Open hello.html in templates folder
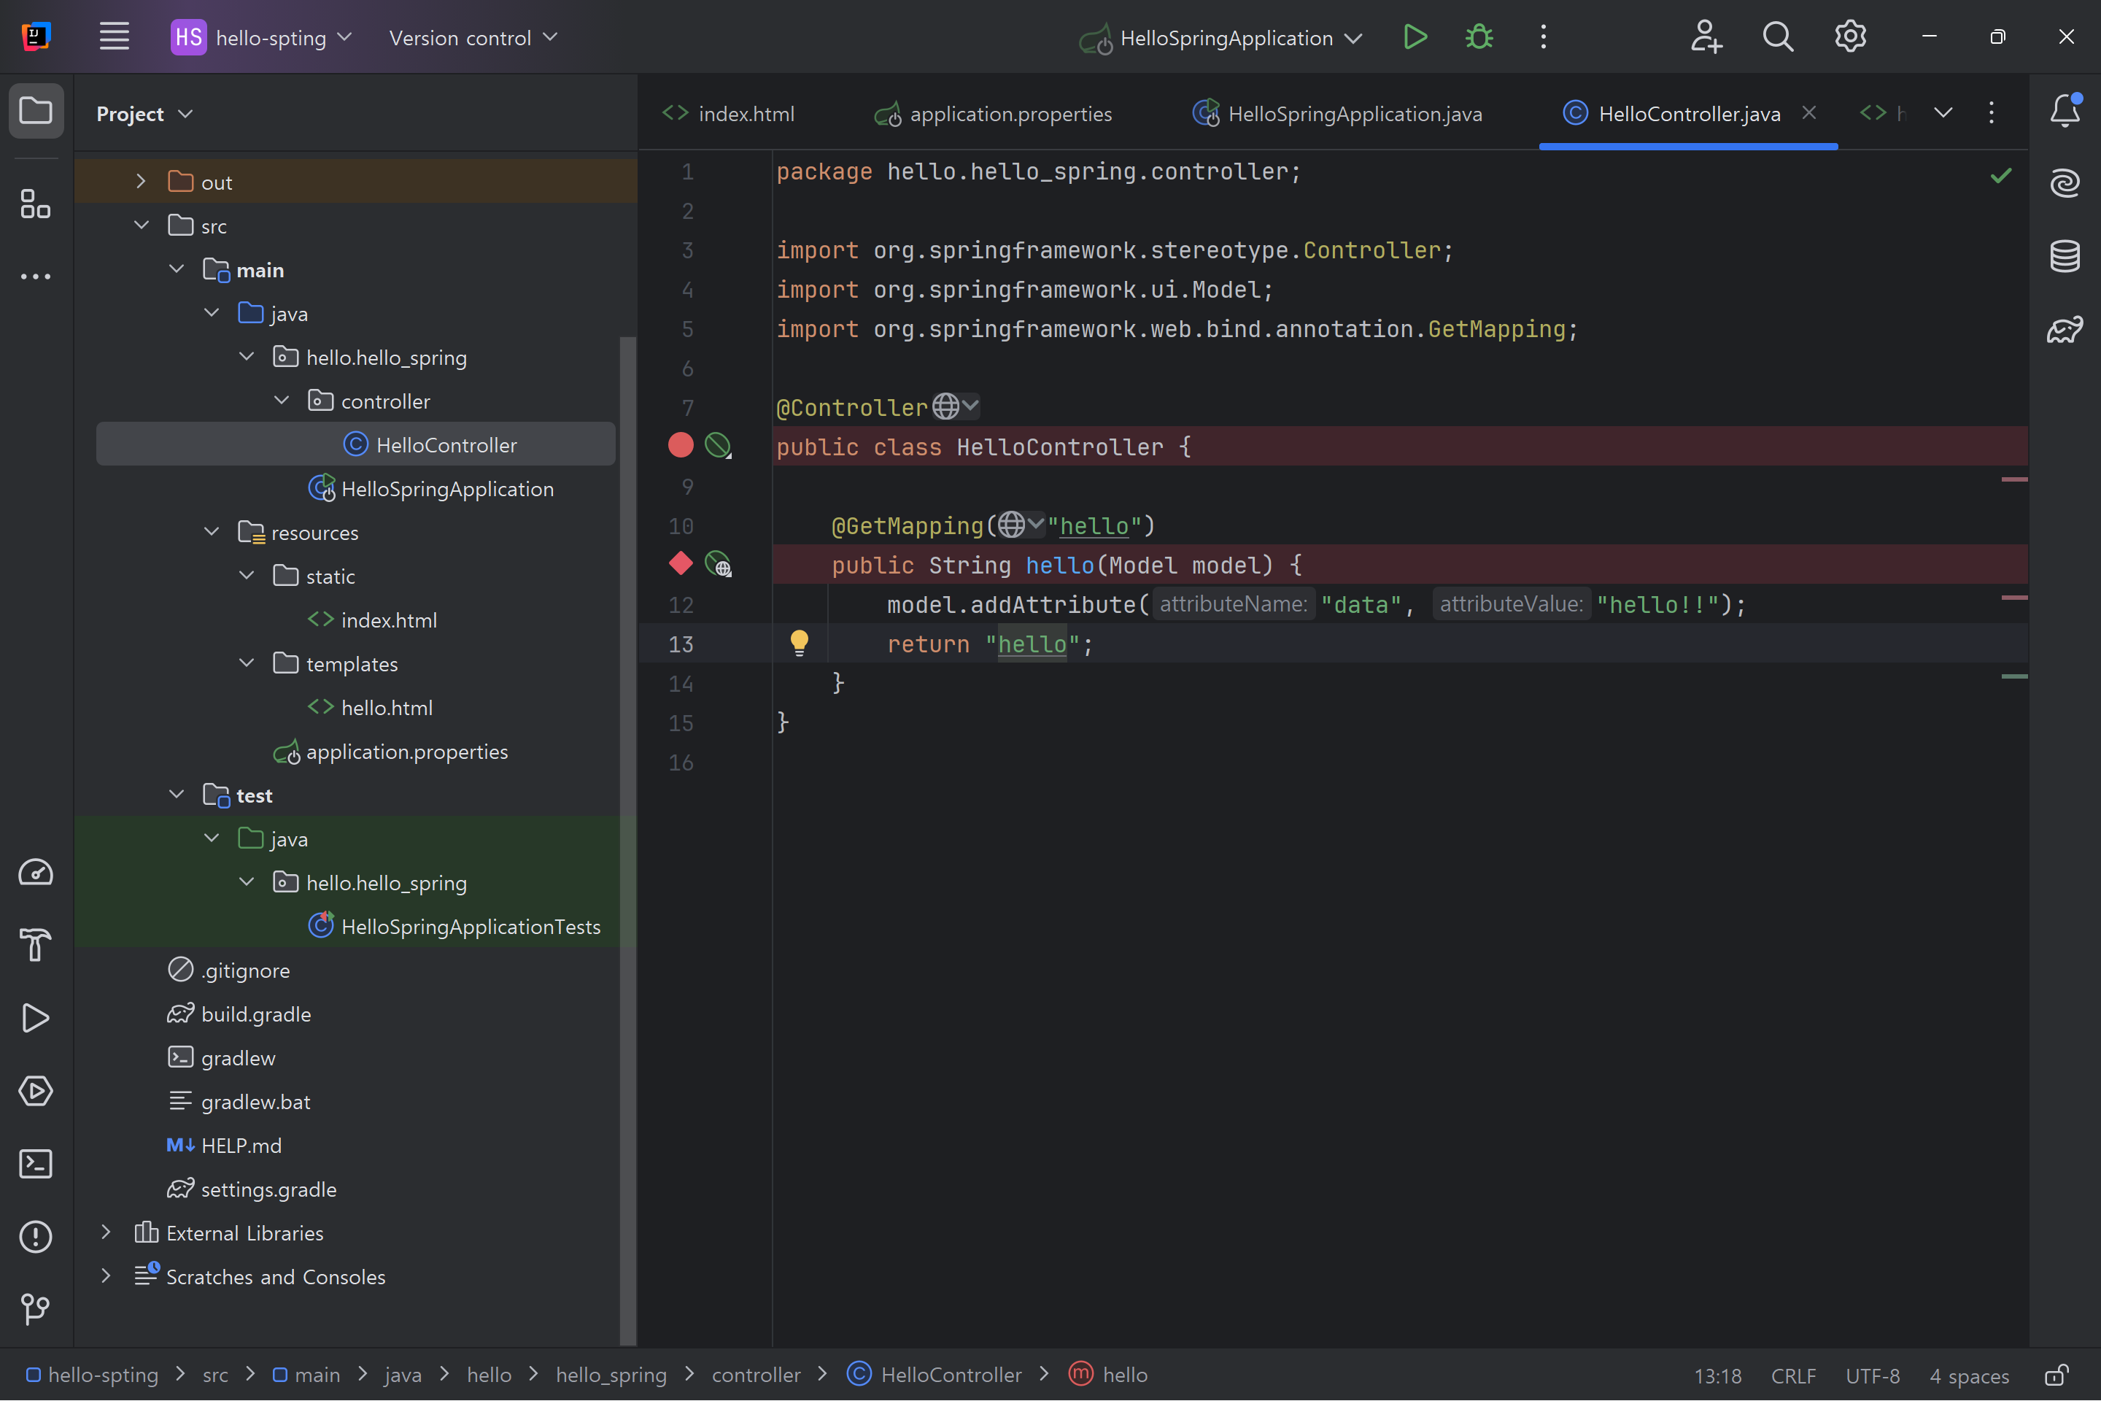The height and width of the screenshot is (1401, 2101). 387,708
